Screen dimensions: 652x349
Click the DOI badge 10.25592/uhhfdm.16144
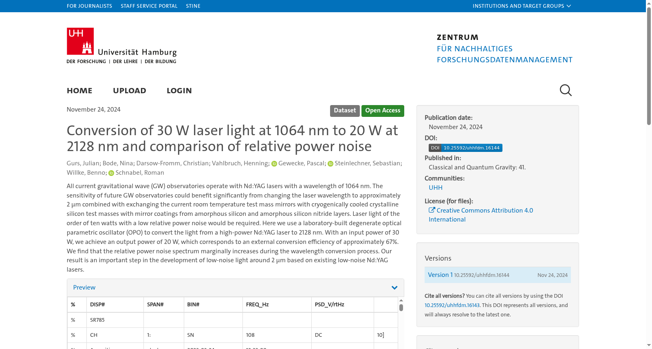(465, 148)
